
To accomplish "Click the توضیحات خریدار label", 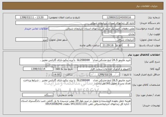I will coord(151,106).
